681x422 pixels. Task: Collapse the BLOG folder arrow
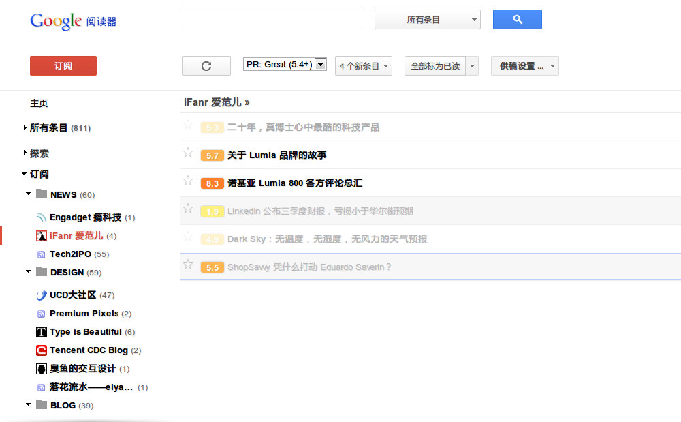28,405
